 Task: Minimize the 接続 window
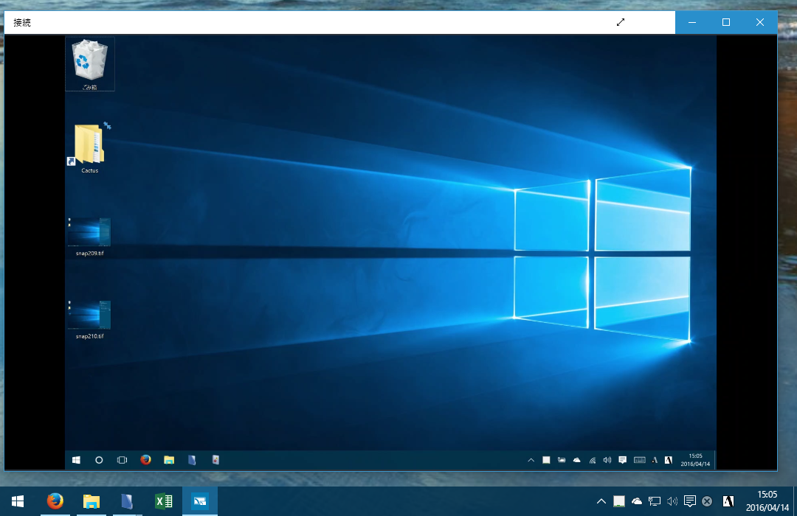692,22
